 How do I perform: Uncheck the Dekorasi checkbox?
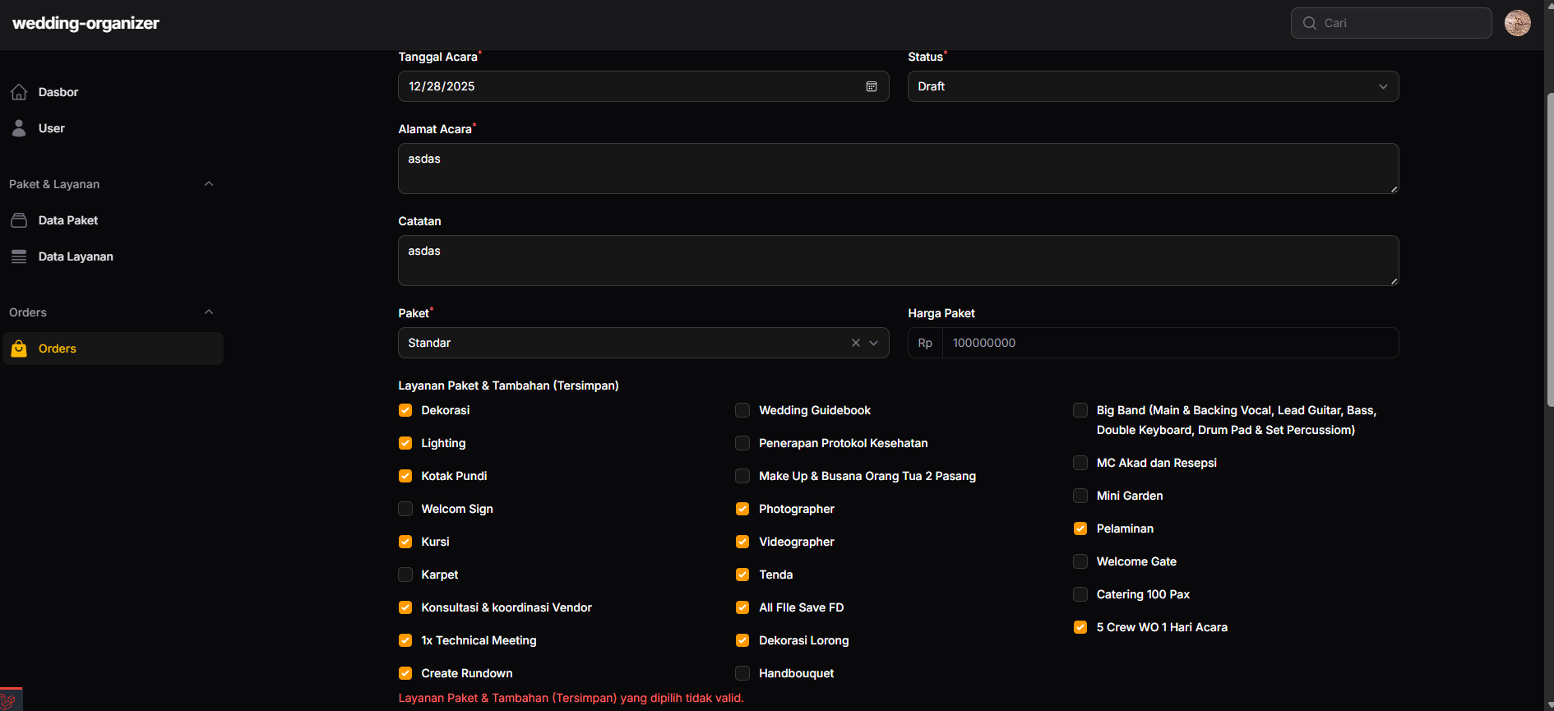click(x=405, y=410)
